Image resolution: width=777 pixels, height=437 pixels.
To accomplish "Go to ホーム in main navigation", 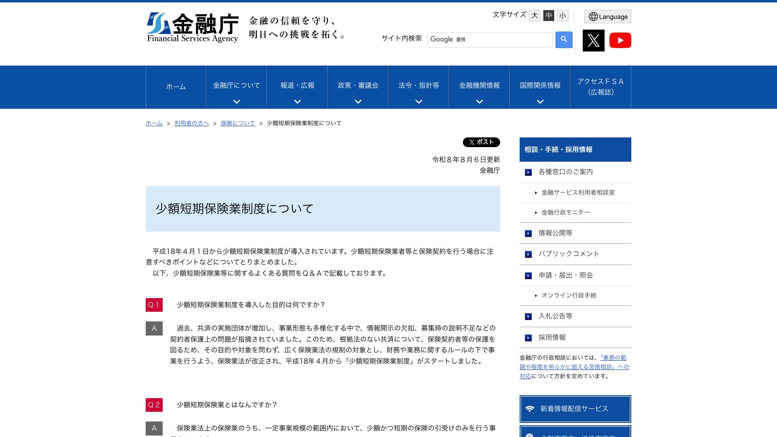I will [176, 87].
